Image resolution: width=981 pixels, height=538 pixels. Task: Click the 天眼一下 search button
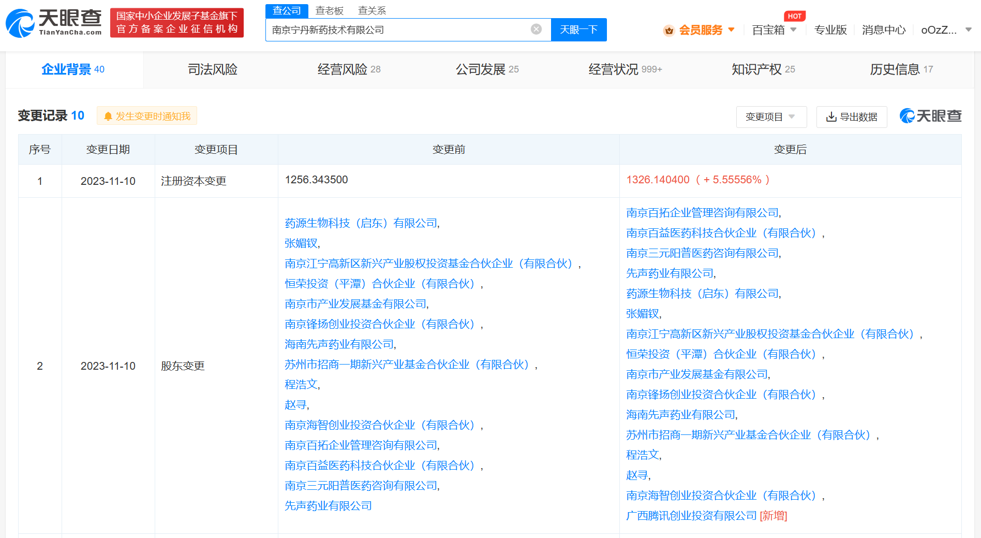click(578, 30)
